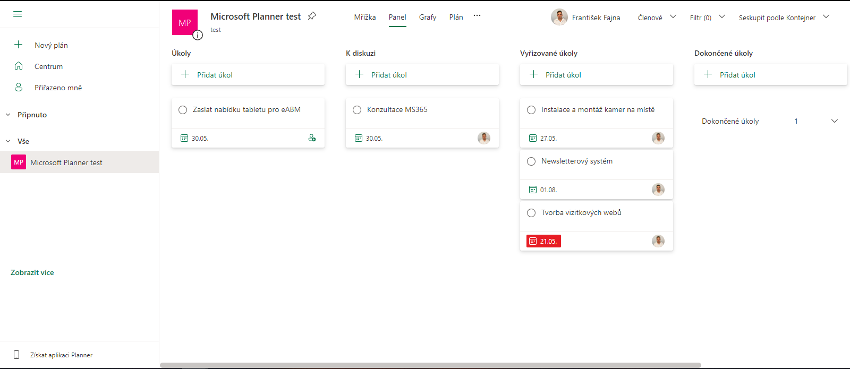Click plus icon in K diskuzi add task
Screen dimensions: 850x369
click(359, 74)
